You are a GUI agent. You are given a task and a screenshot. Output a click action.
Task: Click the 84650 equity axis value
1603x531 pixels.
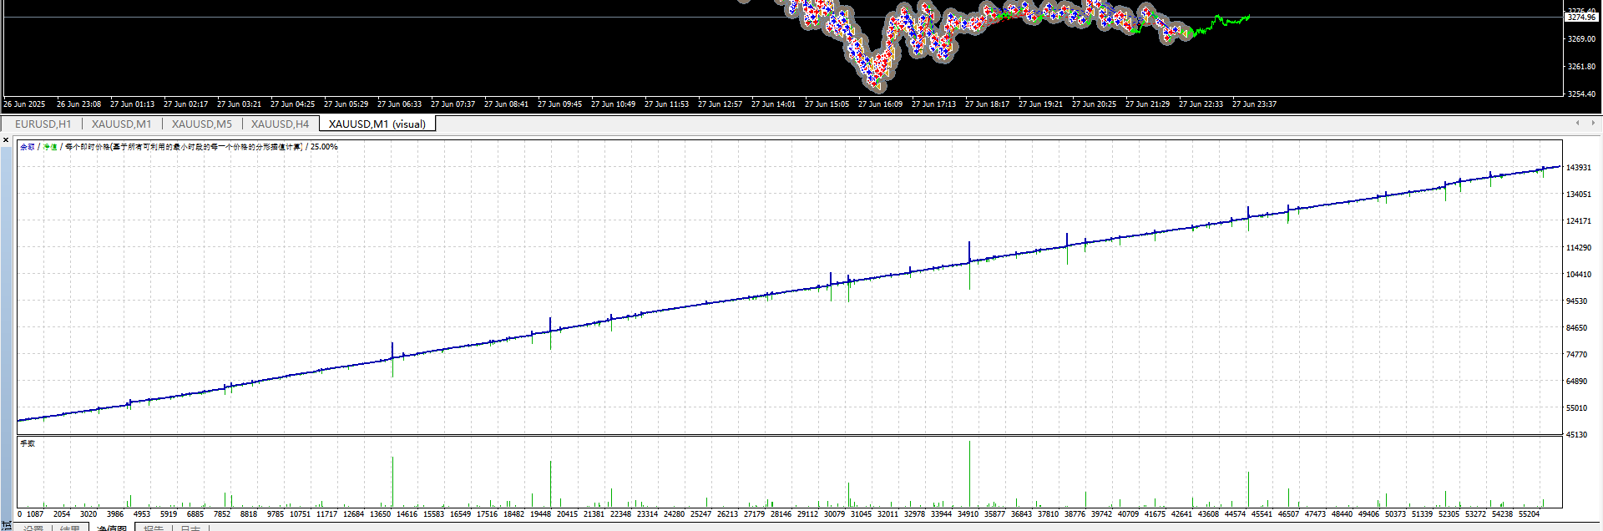pos(1576,328)
